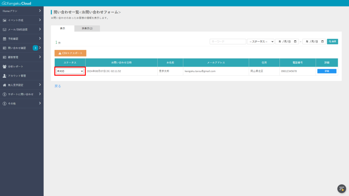Click the email kengaku.tarou@gmail.com
Screen dimensions: 349x196
[200, 71]
